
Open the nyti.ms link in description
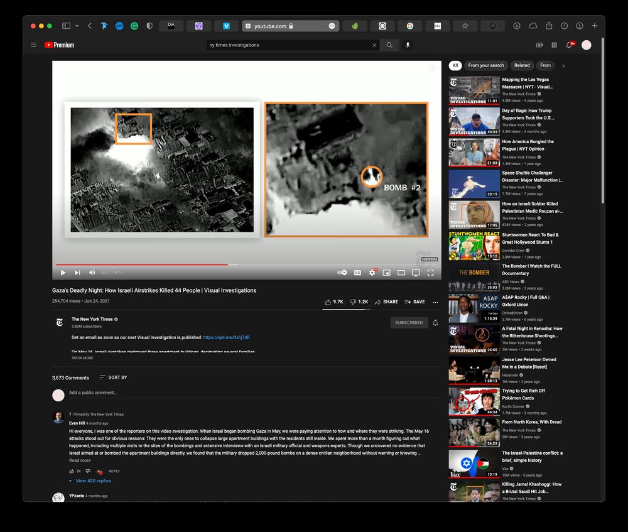[226, 337]
